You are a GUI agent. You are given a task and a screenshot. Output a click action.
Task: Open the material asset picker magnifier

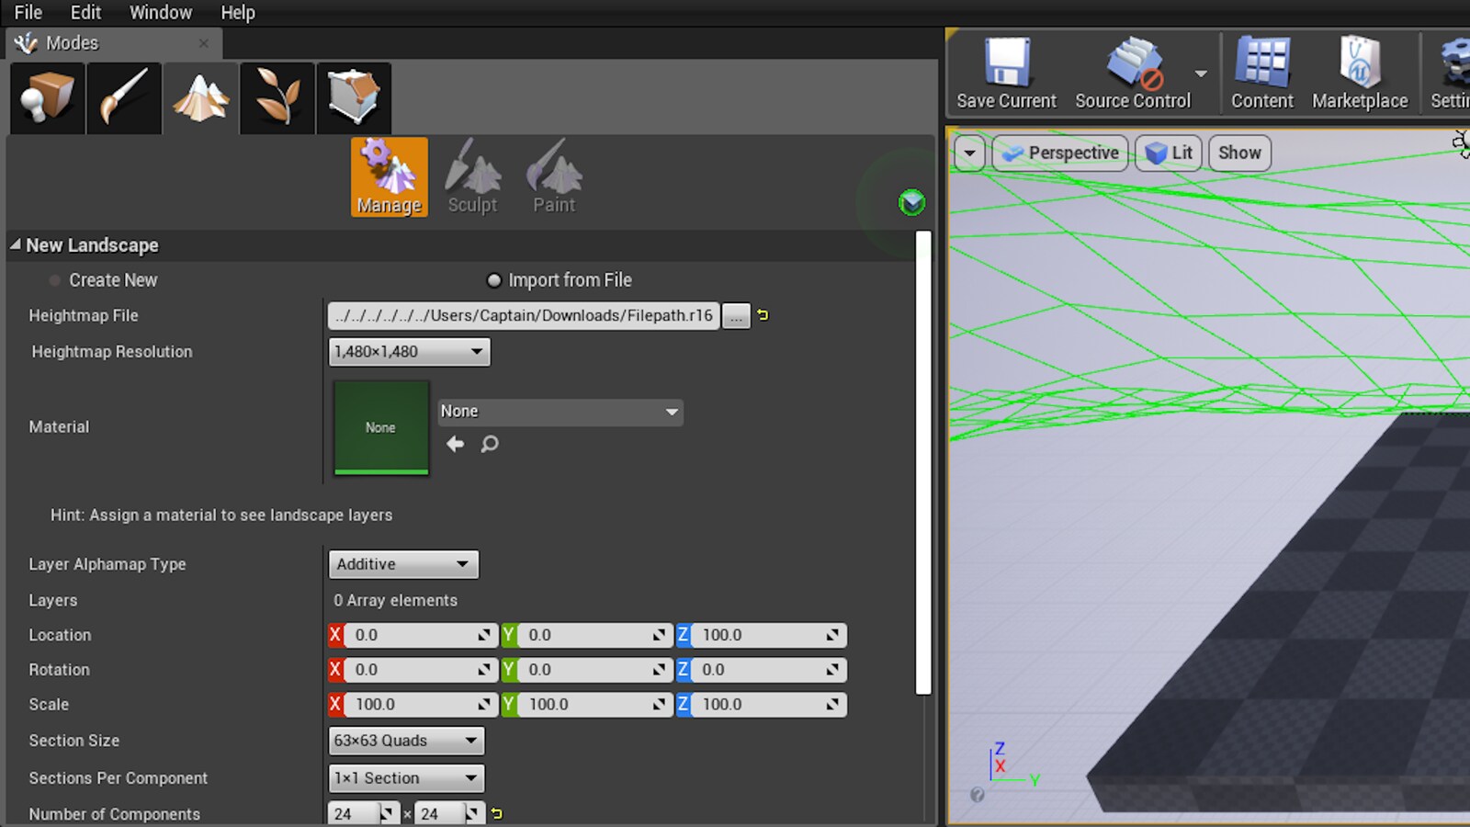pos(490,444)
